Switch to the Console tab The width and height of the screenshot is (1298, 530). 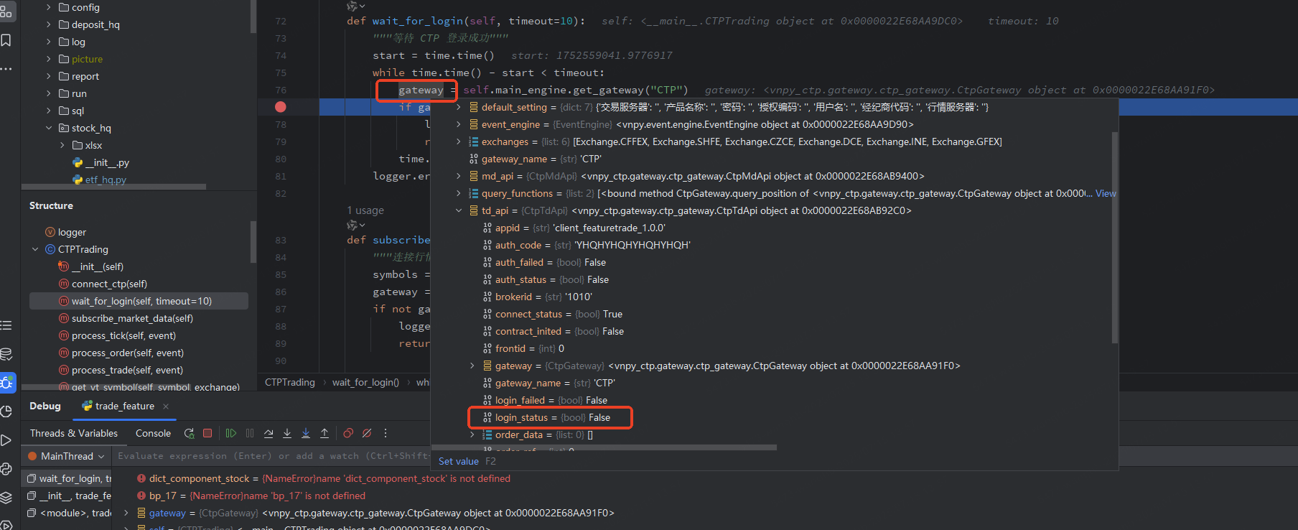(153, 433)
